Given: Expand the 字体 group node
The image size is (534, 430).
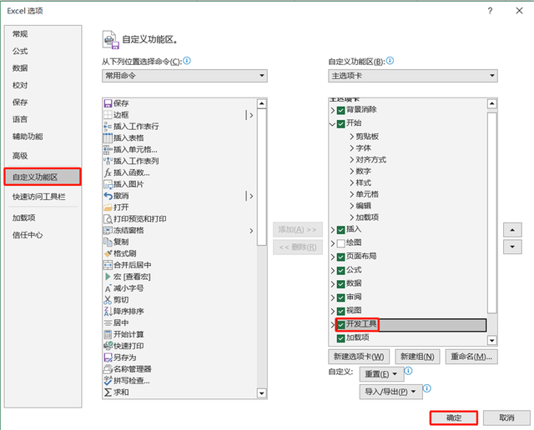Looking at the screenshot, I should pyautogui.click(x=352, y=148).
